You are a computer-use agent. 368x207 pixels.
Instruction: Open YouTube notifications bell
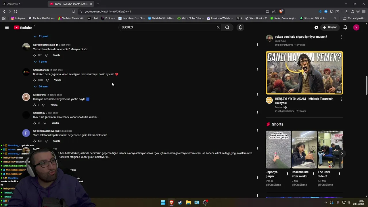(x=345, y=27)
